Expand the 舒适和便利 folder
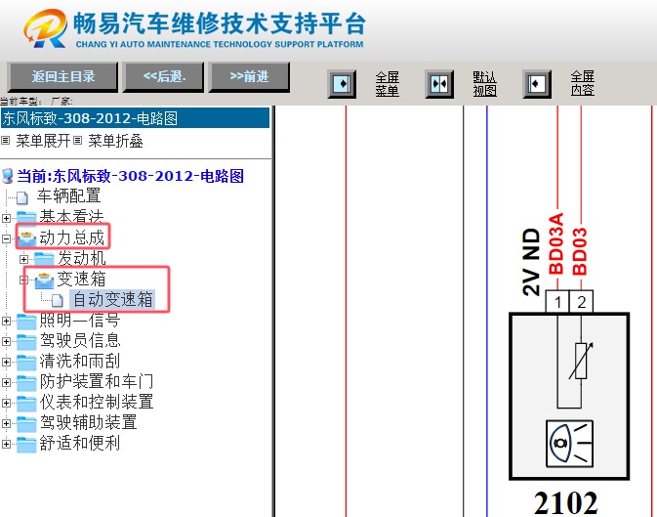Viewport: 657px width, 517px height. (6, 444)
